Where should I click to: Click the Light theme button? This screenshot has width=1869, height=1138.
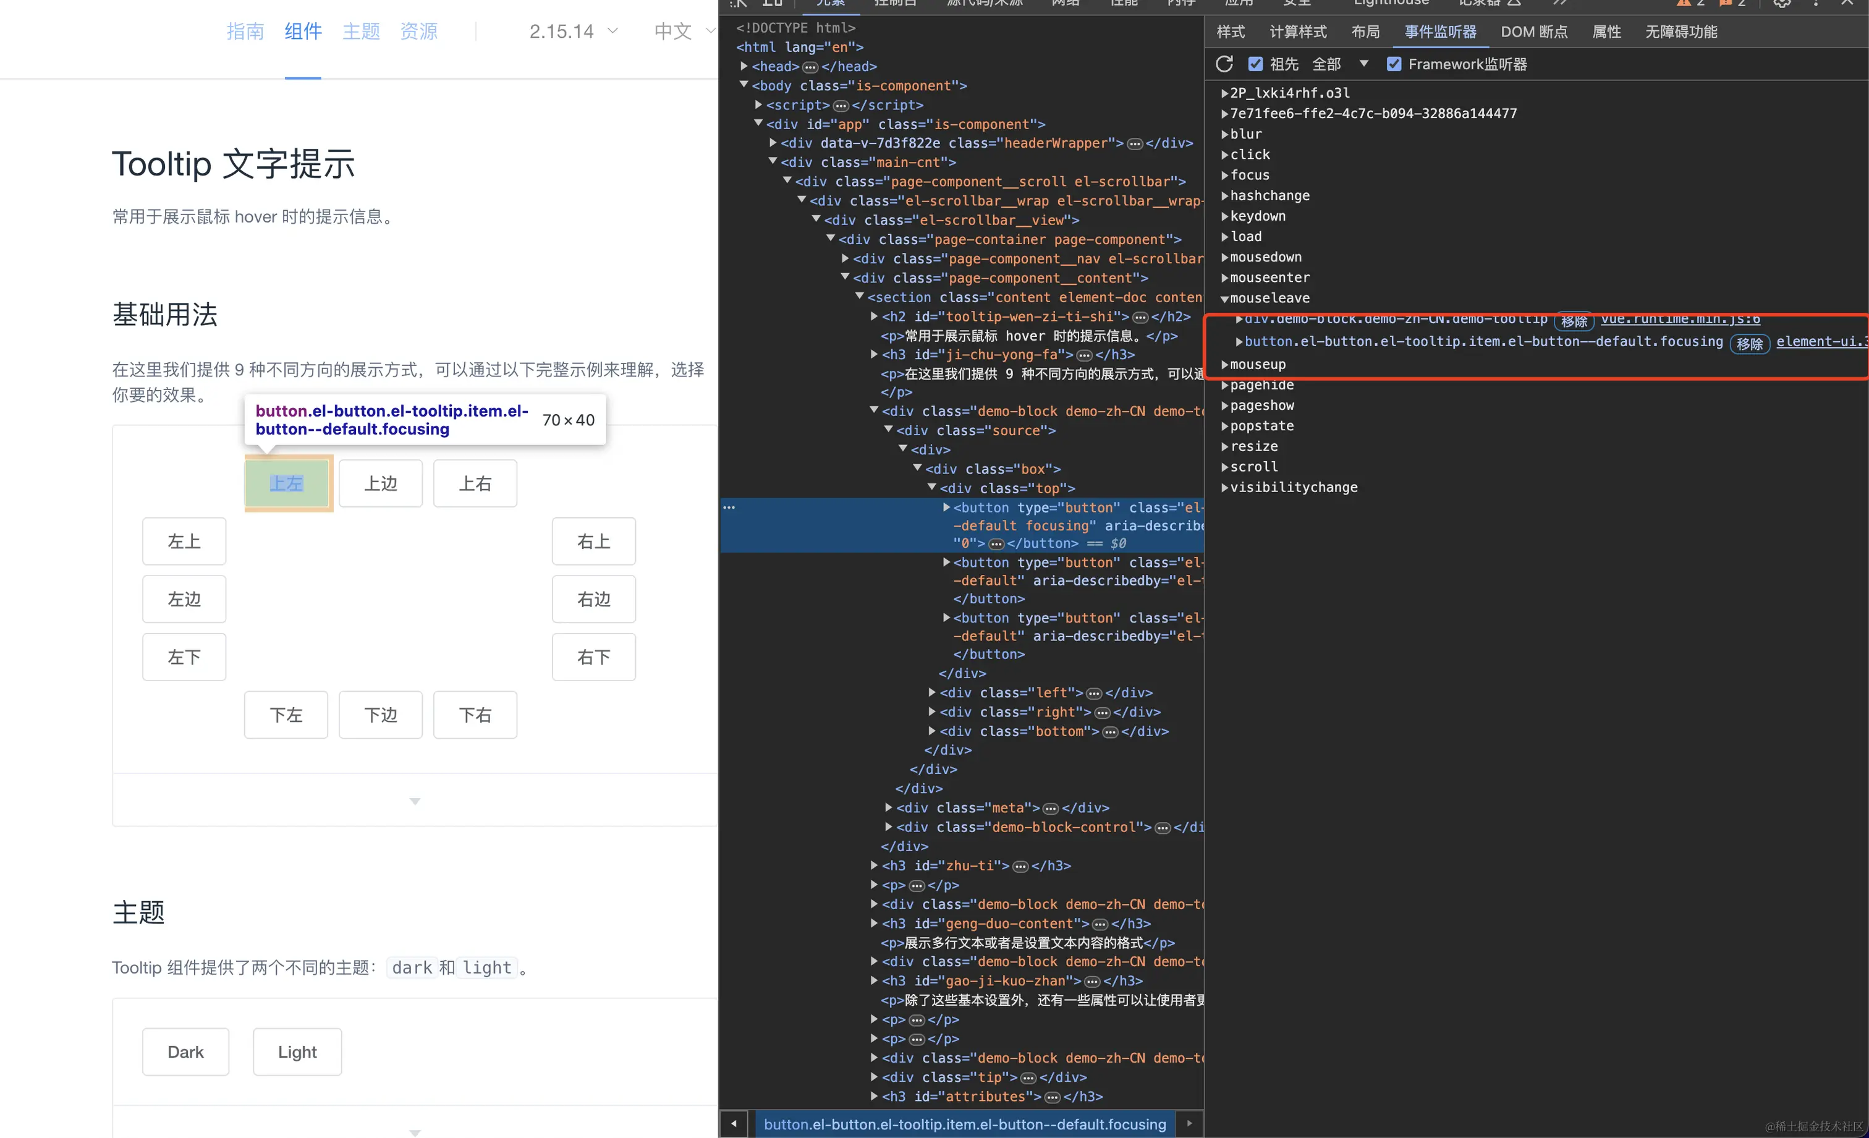297,1051
